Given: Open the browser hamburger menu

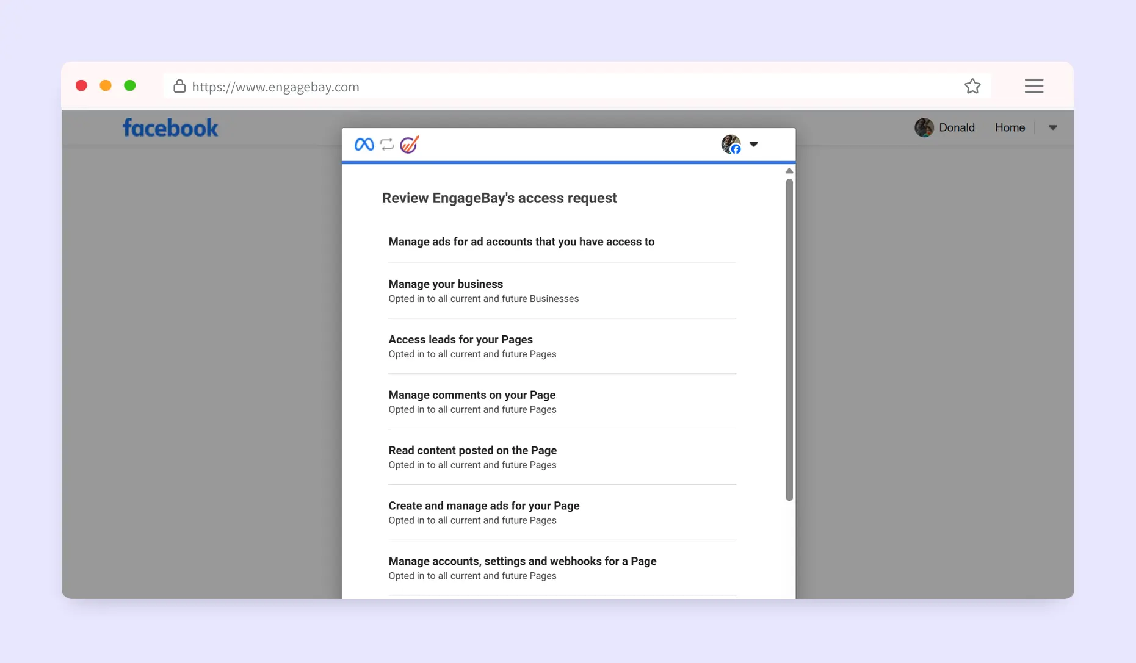Looking at the screenshot, I should [1033, 86].
